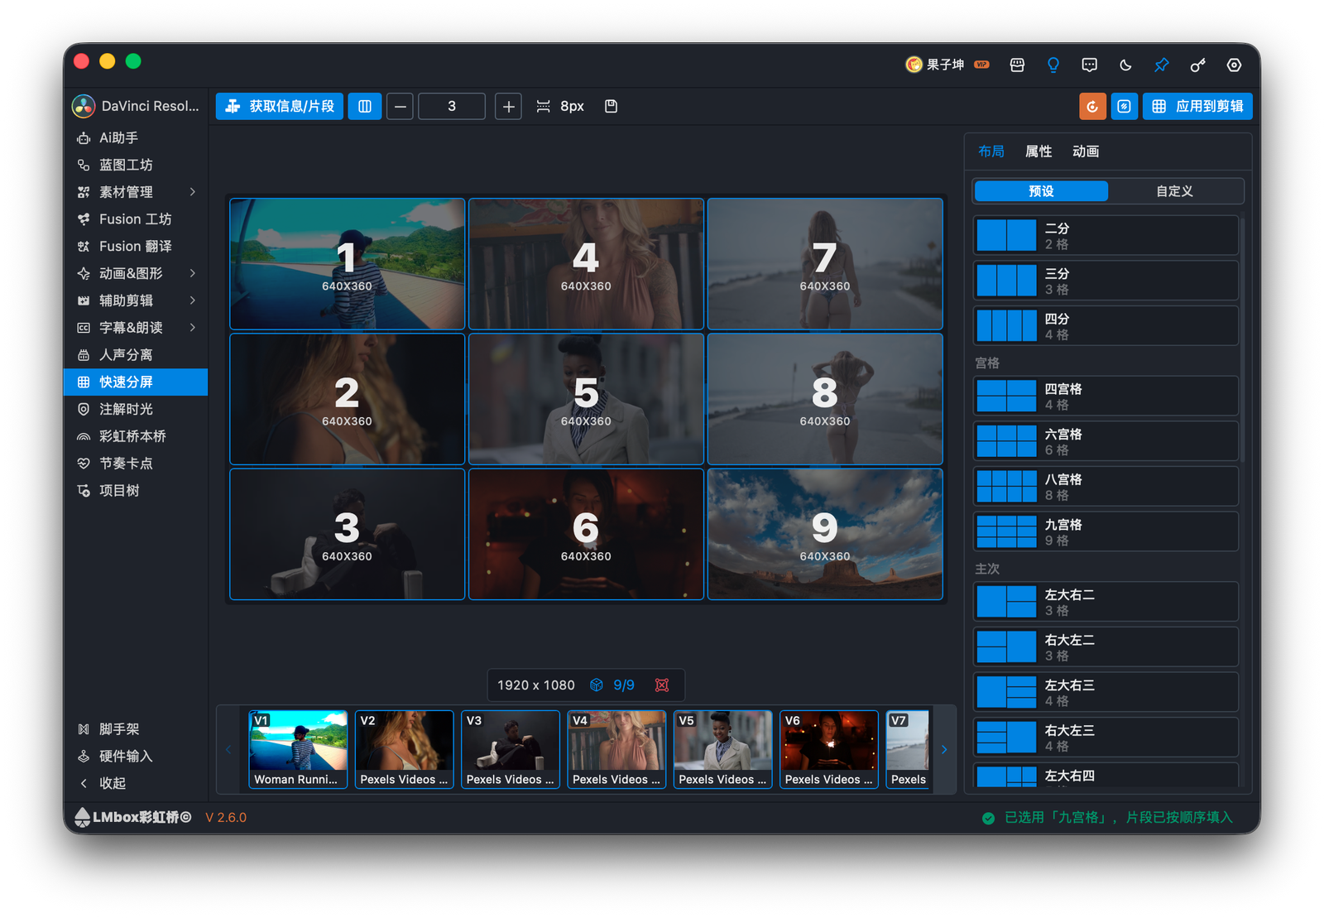The height and width of the screenshot is (918, 1324).
Task: Open 彩虹桥本桥 in sidebar
Action: pyautogui.click(x=136, y=436)
